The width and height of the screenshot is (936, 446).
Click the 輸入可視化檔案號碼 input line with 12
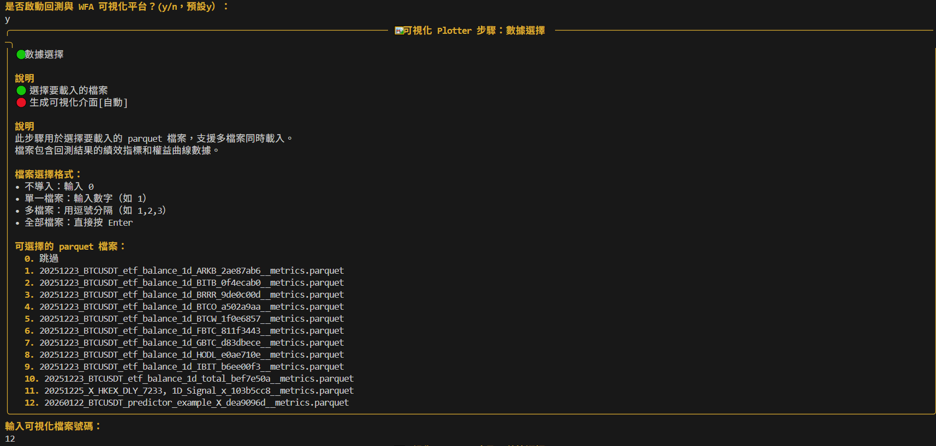click(x=10, y=438)
